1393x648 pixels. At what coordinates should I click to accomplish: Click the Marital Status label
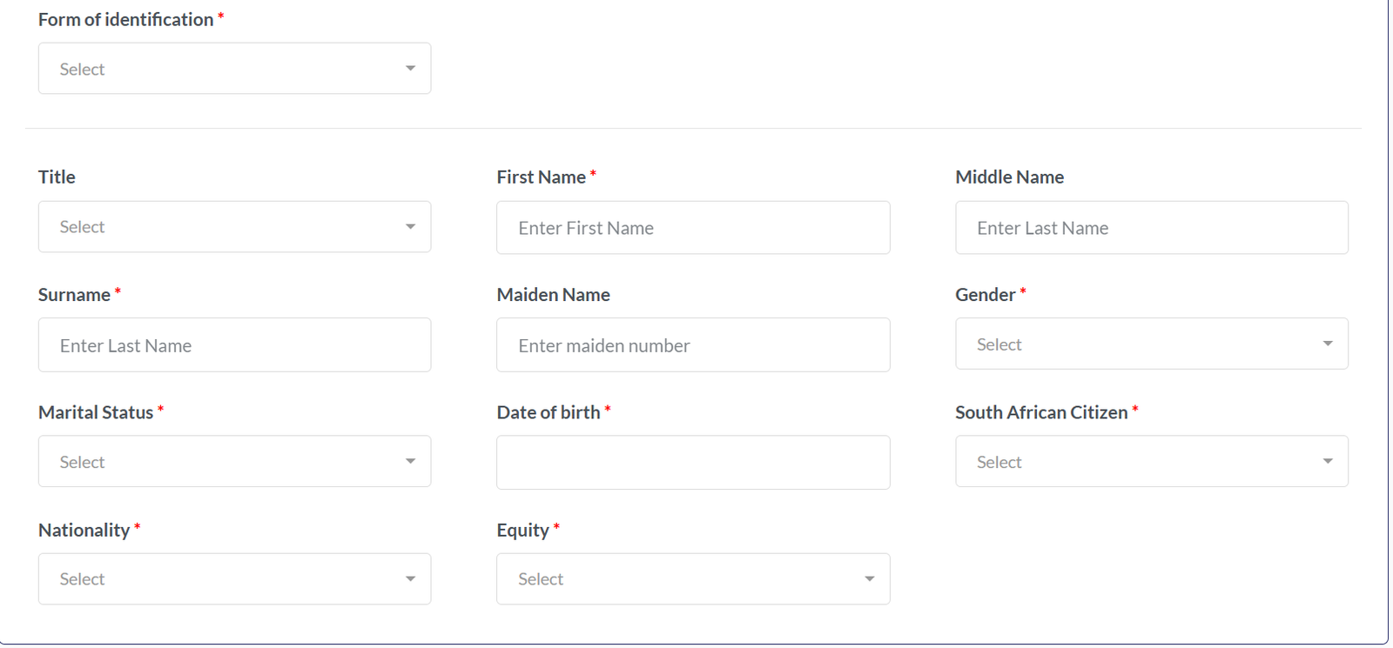pos(96,412)
